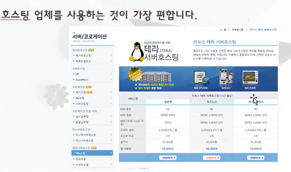
Task: Click the 월 사용료 row label
Action: point(126,149)
